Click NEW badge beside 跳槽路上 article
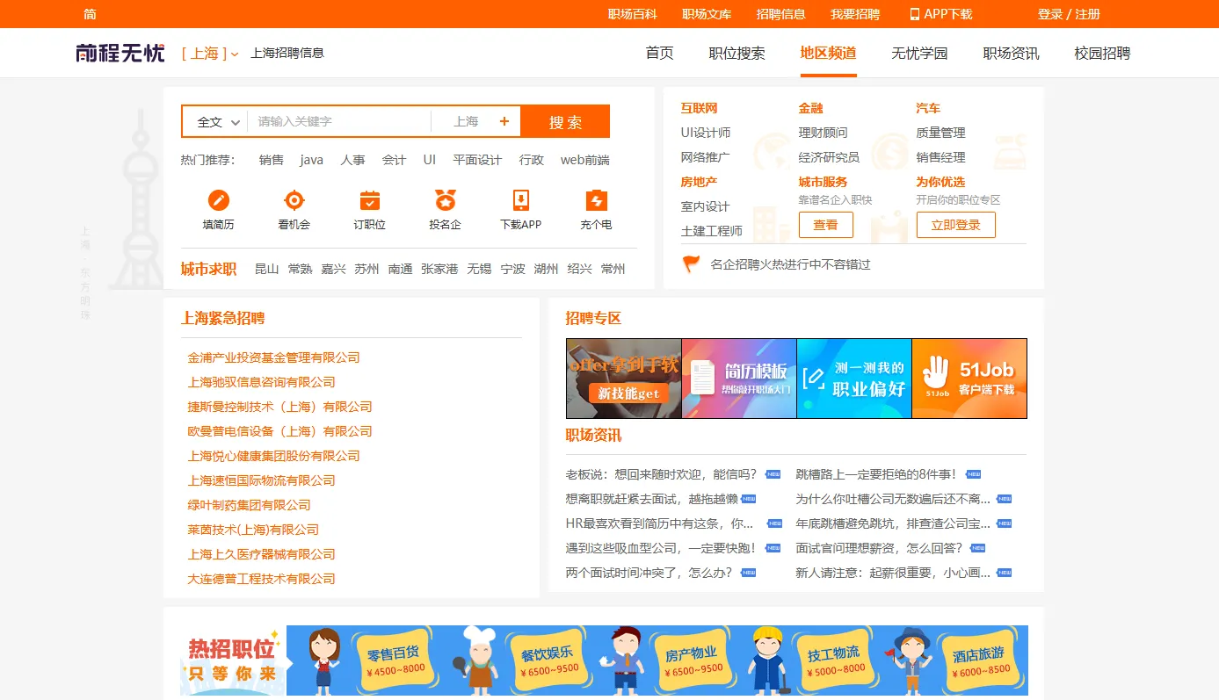The image size is (1219, 700). pos(973,474)
